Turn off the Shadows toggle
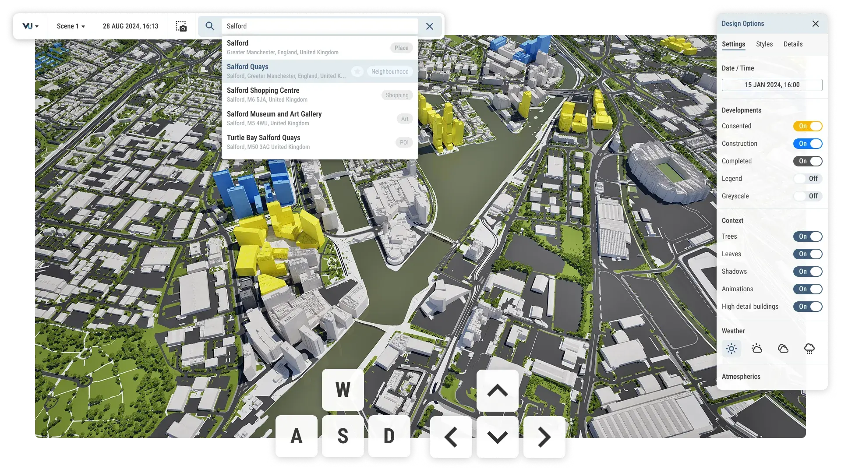This screenshot has width=841, height=473. 808,272
